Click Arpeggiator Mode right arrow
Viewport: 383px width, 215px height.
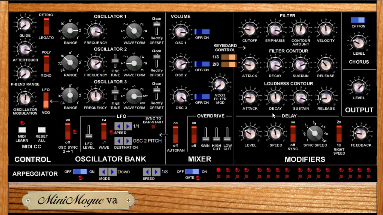point(112,172)
